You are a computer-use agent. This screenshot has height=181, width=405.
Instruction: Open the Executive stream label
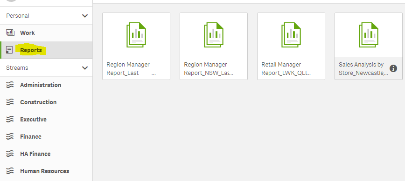coord(33,120)
